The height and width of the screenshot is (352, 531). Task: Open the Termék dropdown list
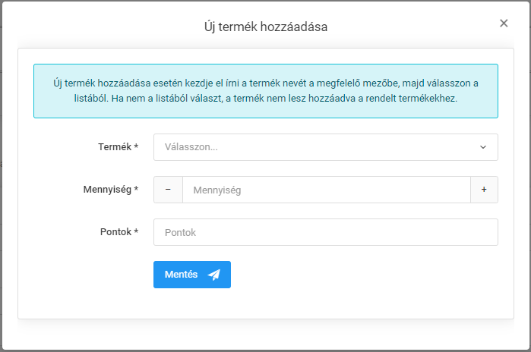(325, 147)
